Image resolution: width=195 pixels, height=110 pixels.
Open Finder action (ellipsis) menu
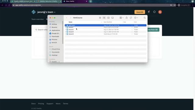[x=136, y=18]
